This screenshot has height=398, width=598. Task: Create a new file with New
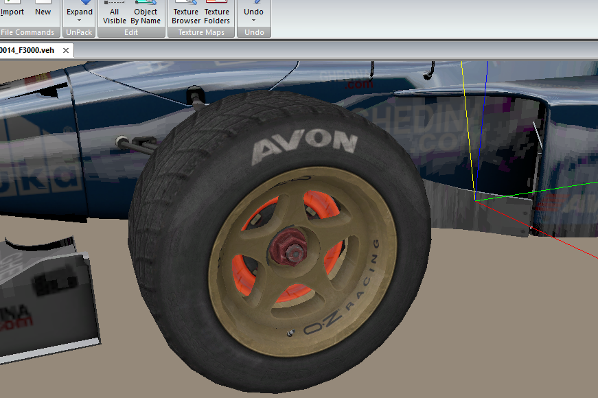click(43, 12)
